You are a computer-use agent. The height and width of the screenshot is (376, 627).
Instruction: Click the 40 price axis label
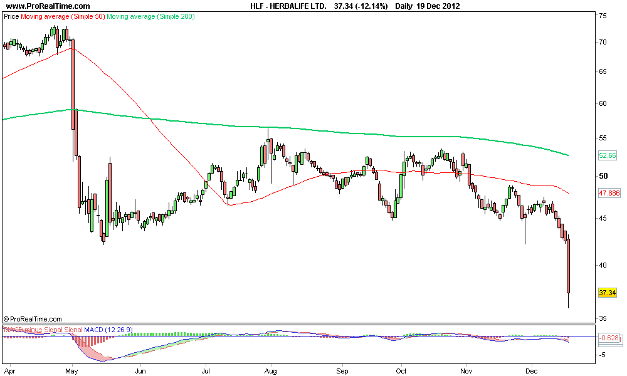pyautogui.click(x=603, y=265)
